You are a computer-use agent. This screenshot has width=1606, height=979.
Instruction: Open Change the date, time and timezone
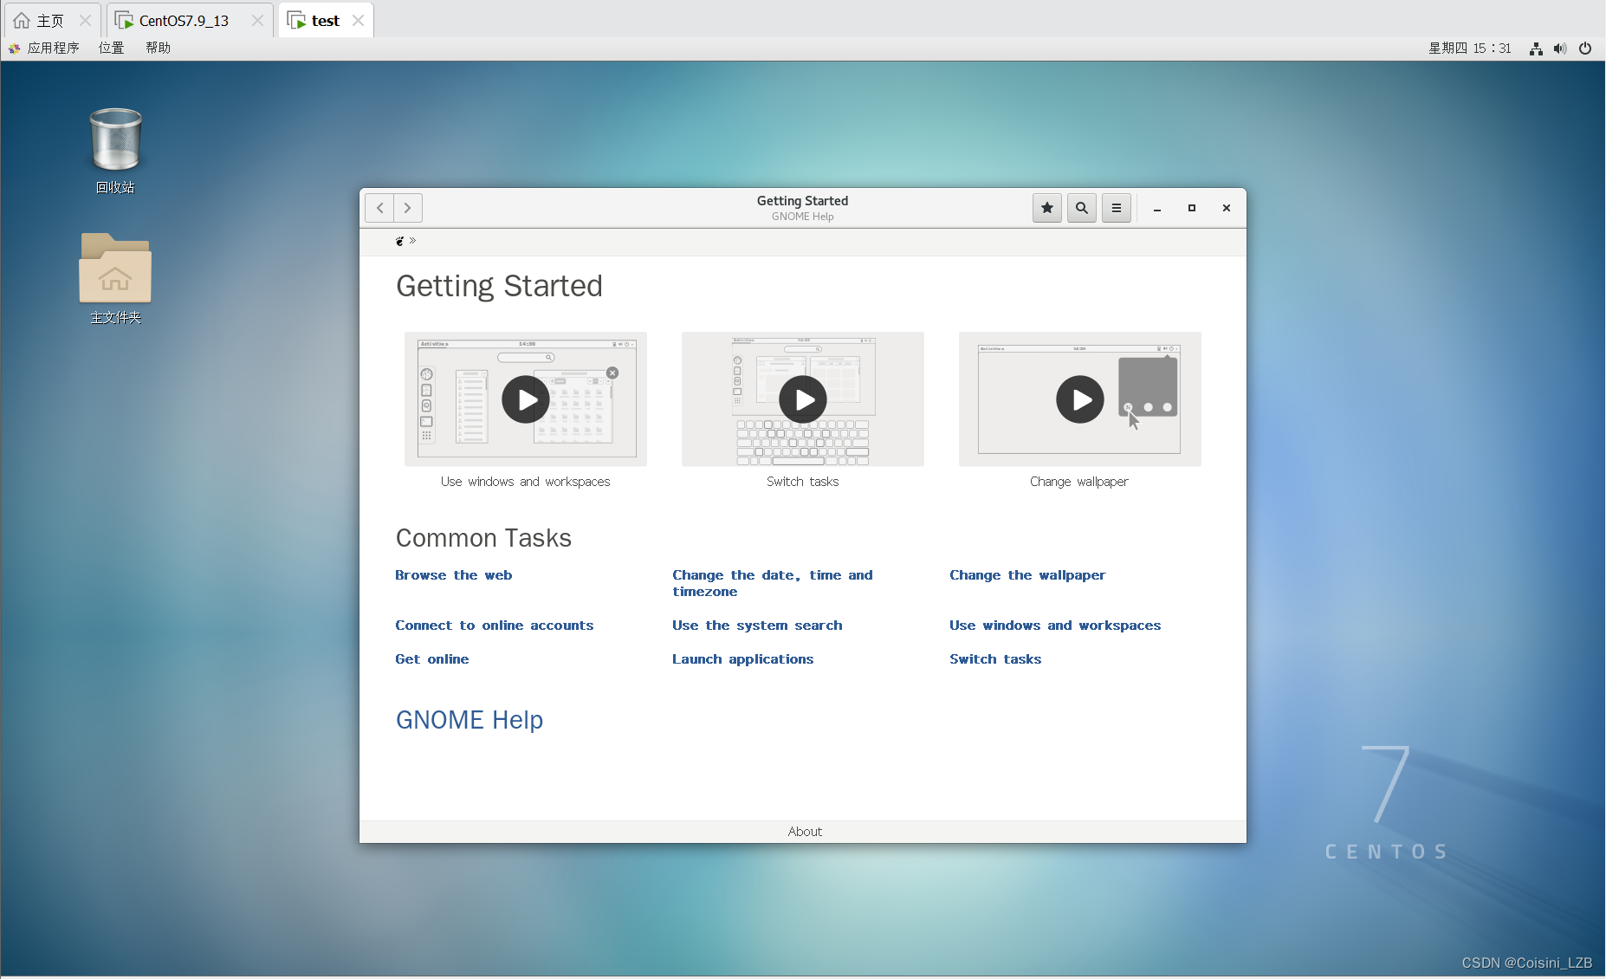pyautogui.click(x=773, y=583)
